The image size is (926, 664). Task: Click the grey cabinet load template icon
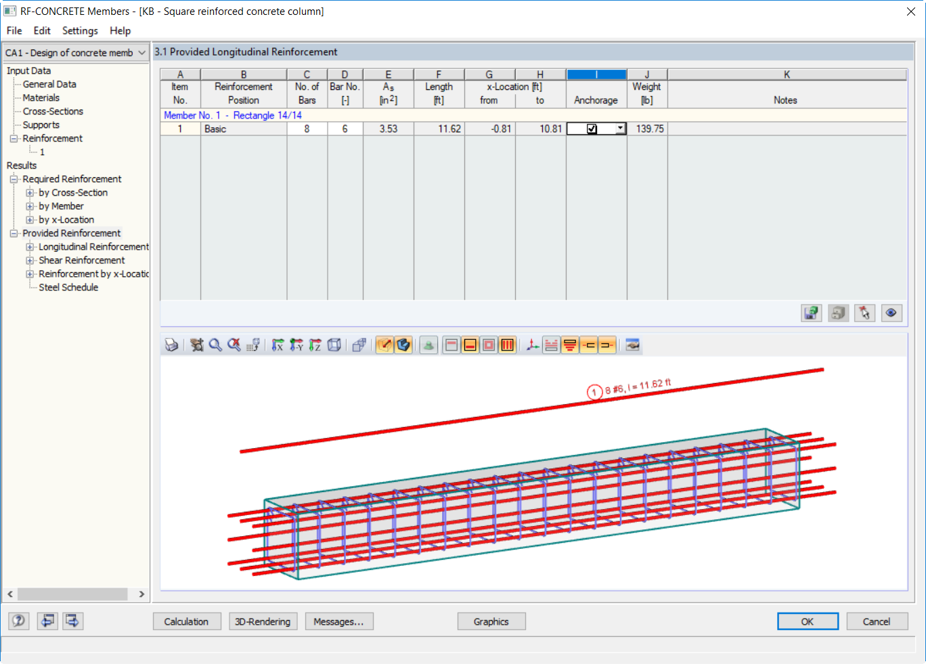tap(838, 313)
